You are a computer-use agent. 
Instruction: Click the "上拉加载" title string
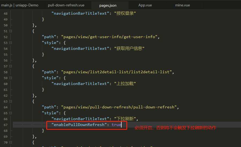coord(125,84)
